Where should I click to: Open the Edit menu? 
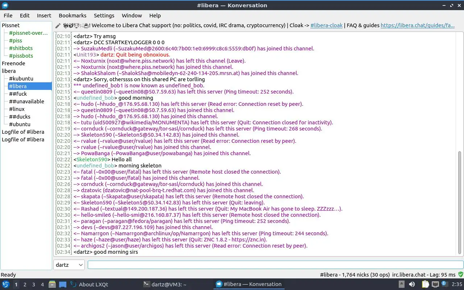[25, 16]
